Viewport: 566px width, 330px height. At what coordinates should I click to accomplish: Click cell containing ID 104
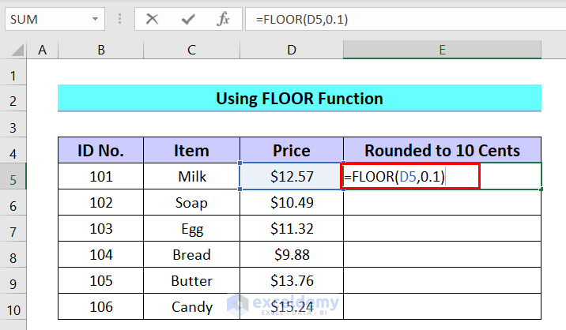click(x=101, y=254)
